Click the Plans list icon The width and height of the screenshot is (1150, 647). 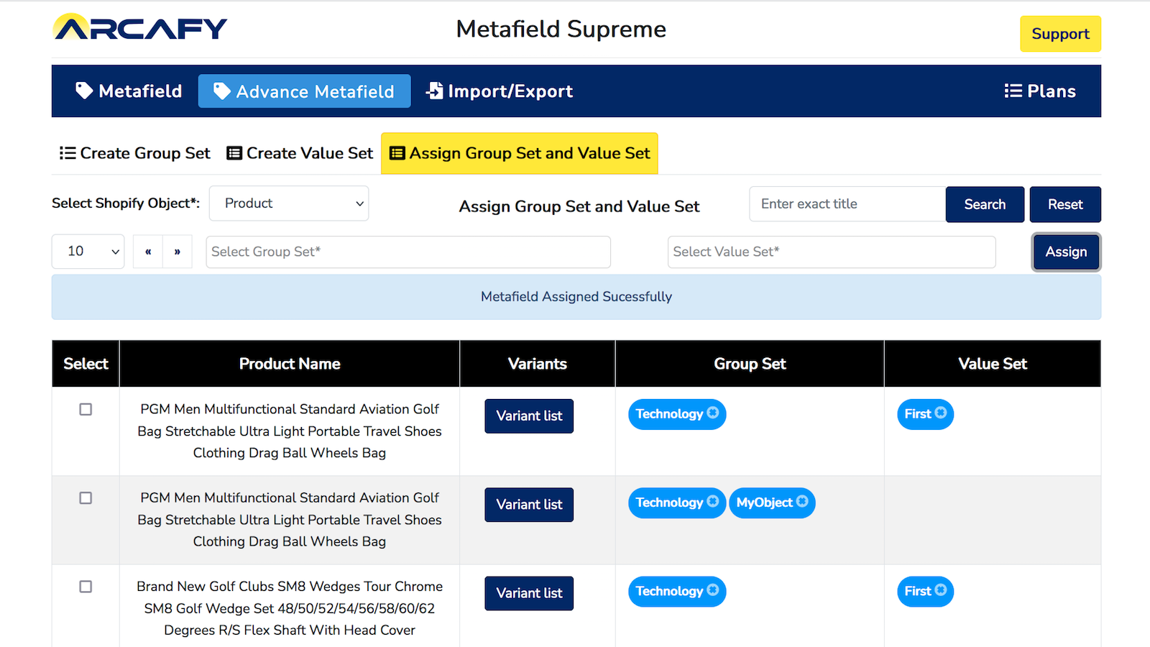(x=1013, y=91)
